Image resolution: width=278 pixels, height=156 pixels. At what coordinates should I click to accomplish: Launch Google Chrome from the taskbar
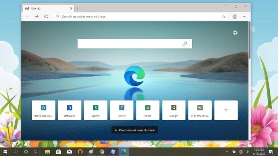[102, 152]
